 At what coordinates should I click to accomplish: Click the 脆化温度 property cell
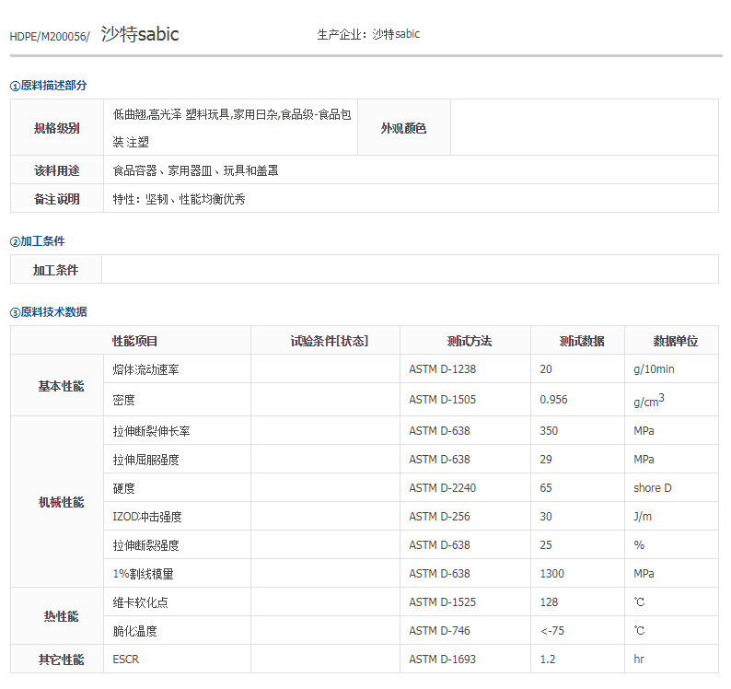pos(177,631)
